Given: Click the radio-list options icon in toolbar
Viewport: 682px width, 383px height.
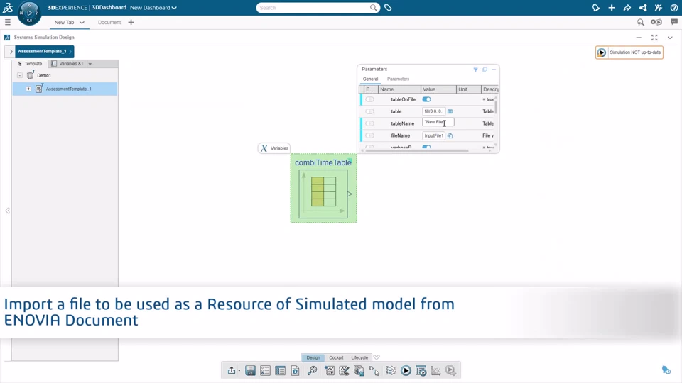Looking at the screenshot, I should (265, 370).
